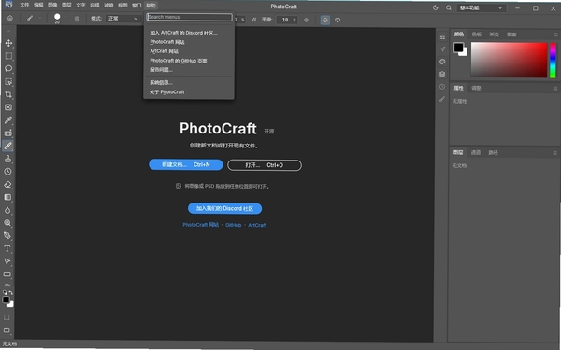The image size is (561, 350).
Task: Open the 文件 menu
Action: coord(24,5)
